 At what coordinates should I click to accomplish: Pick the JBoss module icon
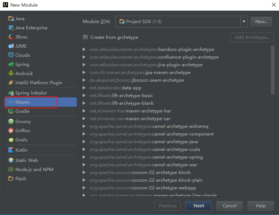(x=11, y=37)
